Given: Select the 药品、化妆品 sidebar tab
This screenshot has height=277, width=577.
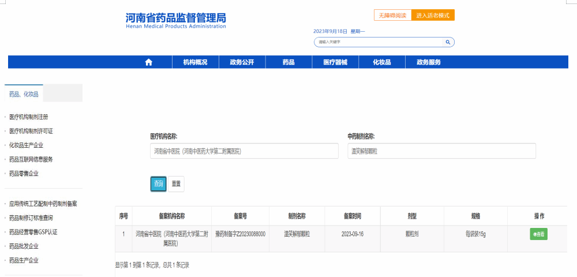Looking at the screenshot, I should pos(24,93).
